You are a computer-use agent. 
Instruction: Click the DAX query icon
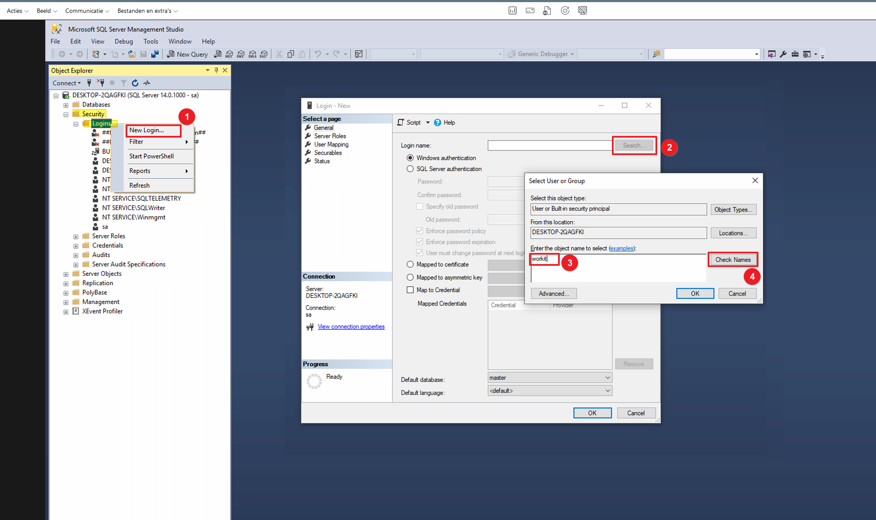click(x=264, y=54)
